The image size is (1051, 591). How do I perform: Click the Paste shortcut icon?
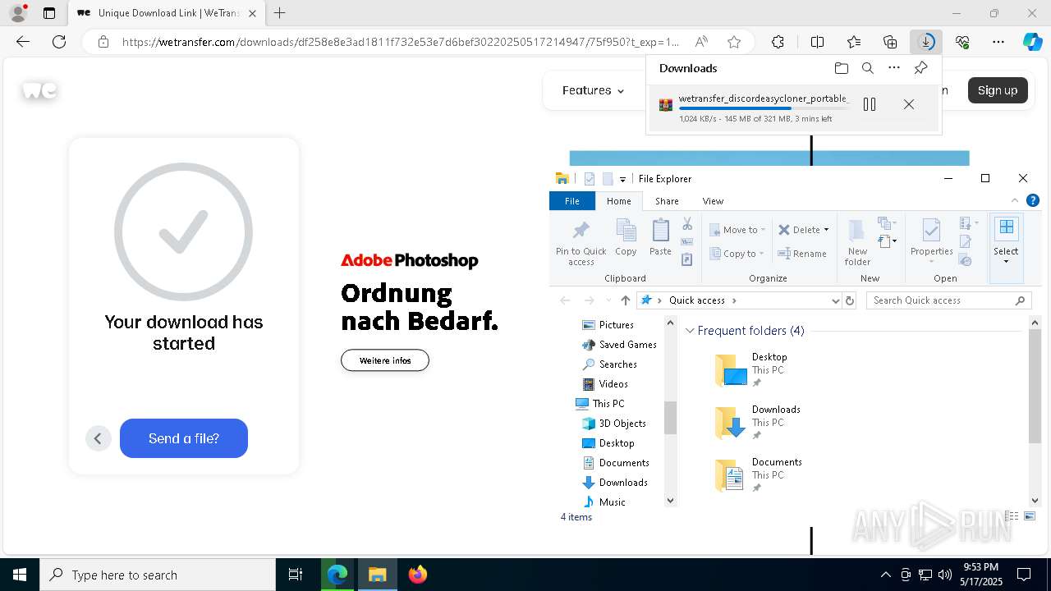(x=687, y=259)
